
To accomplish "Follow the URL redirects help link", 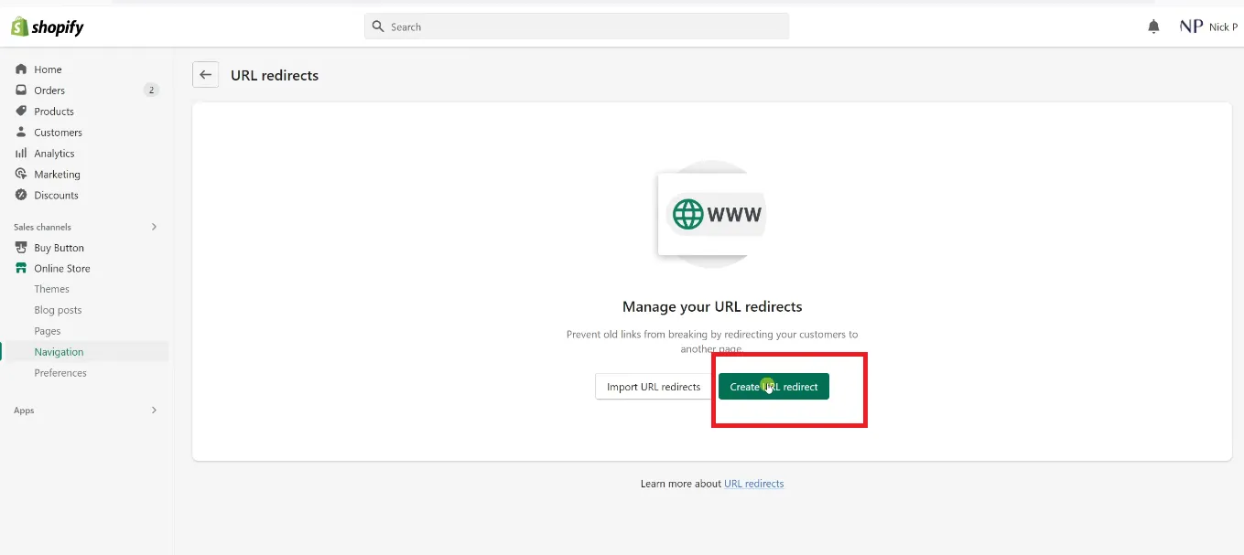I will (753, 484).
